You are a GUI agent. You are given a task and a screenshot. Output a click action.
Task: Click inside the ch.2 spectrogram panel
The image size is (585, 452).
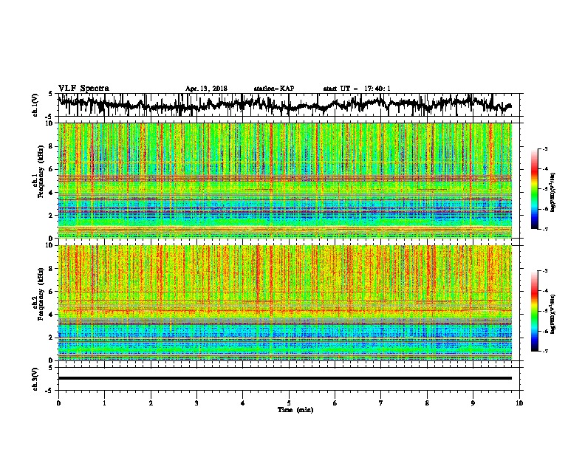click(285, 303)
